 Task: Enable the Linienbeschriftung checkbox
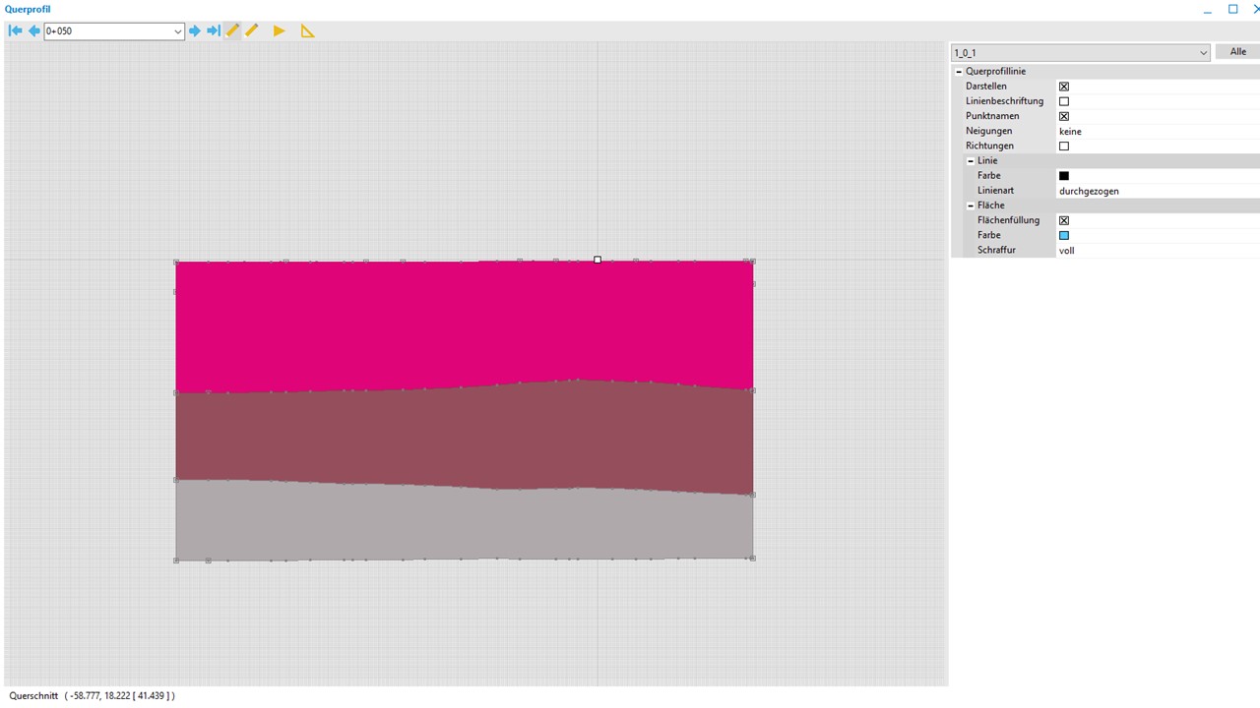pyautogui.click(x=1064, y=101)
